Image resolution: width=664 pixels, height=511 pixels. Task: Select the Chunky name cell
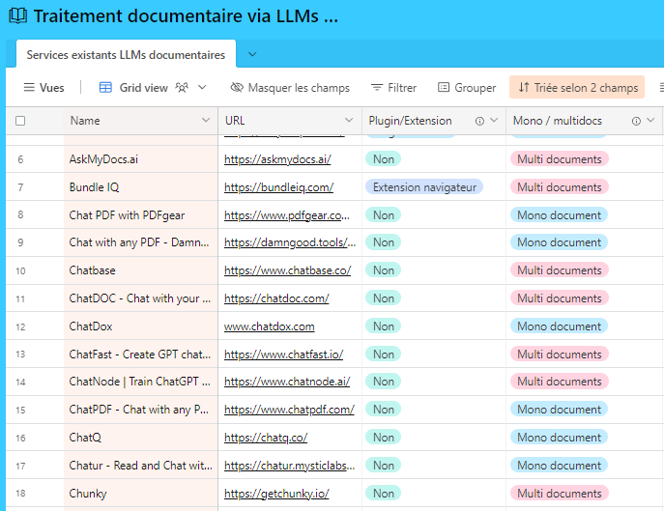pos(140,494)
